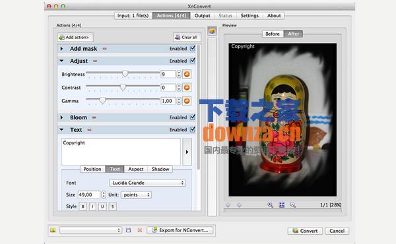Click the font Size stepper arrows
Viewport: 396px width, 244px height.
pos(104,195)
